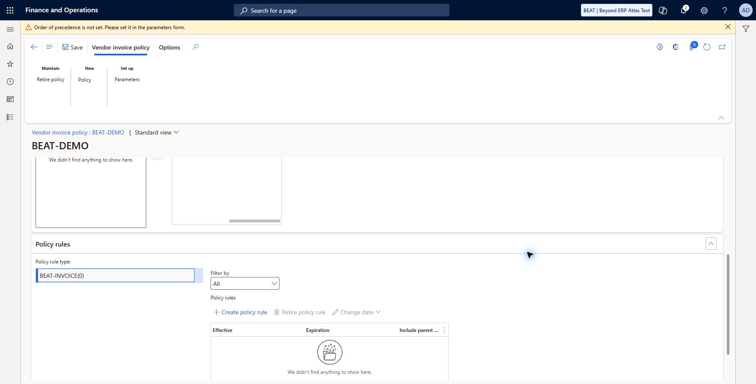The height and width of the screenshot is (384, 756).
Task: Open notifications bell icon
Action: (683, 11)
